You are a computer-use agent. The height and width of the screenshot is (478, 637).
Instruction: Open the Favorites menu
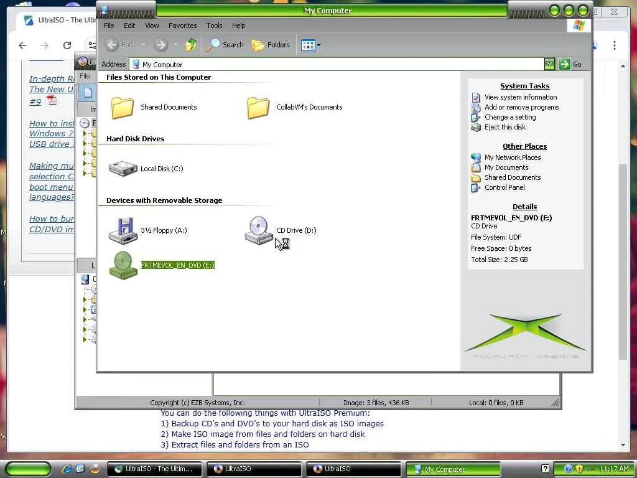[182, 25]
